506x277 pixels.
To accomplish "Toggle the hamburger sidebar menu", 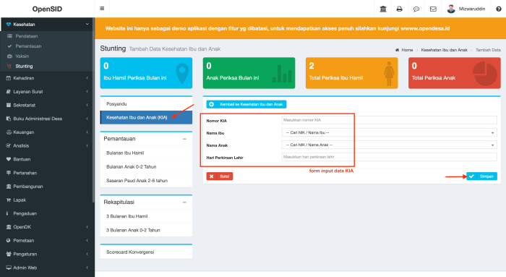I will coord(102,9).
